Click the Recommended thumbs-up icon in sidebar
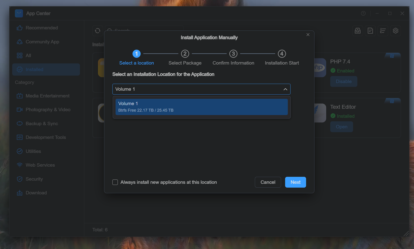414x249 pixels. pos(19,28)
